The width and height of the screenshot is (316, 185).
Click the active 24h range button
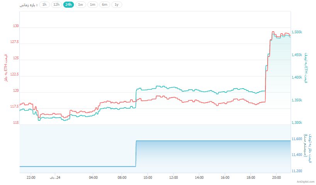pyautogui.click(x=68, y=5)
